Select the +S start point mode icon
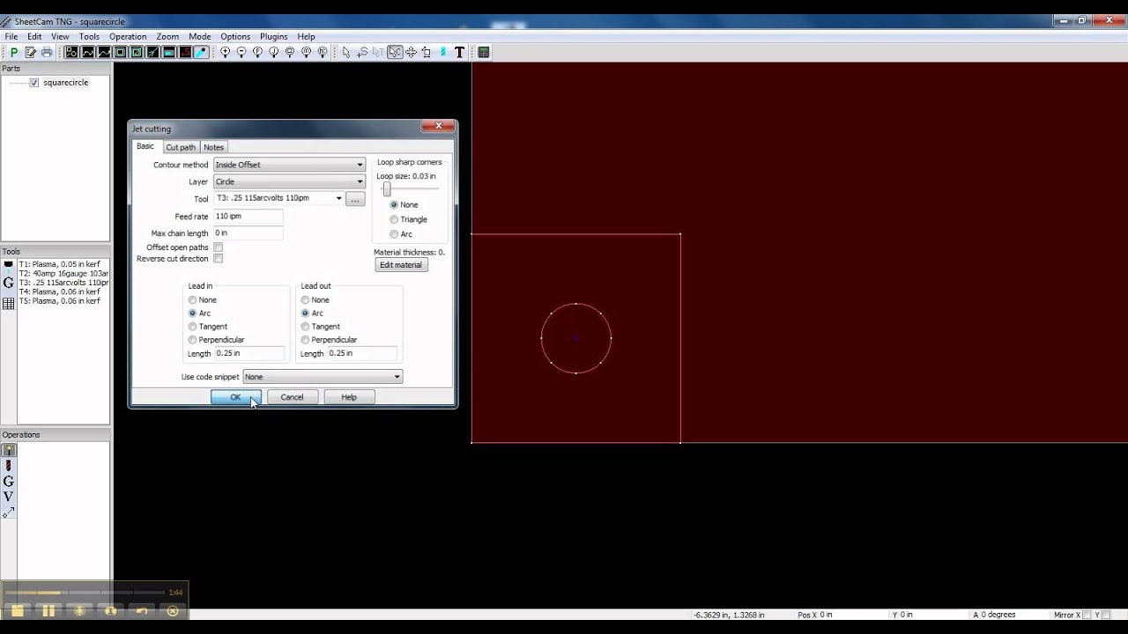This screenshot has height=634, width=1128. 361,52
